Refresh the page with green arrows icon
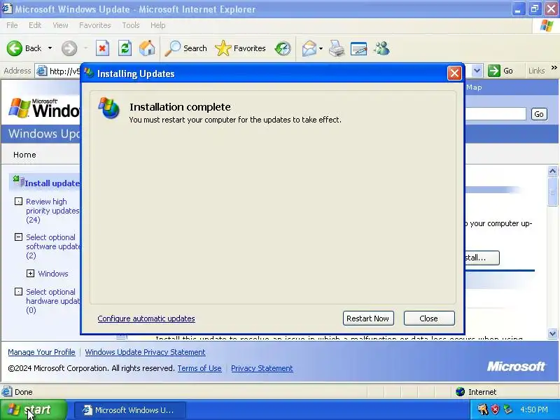Image resolution: width=560 pixels, height=420 pixels. 125,48
